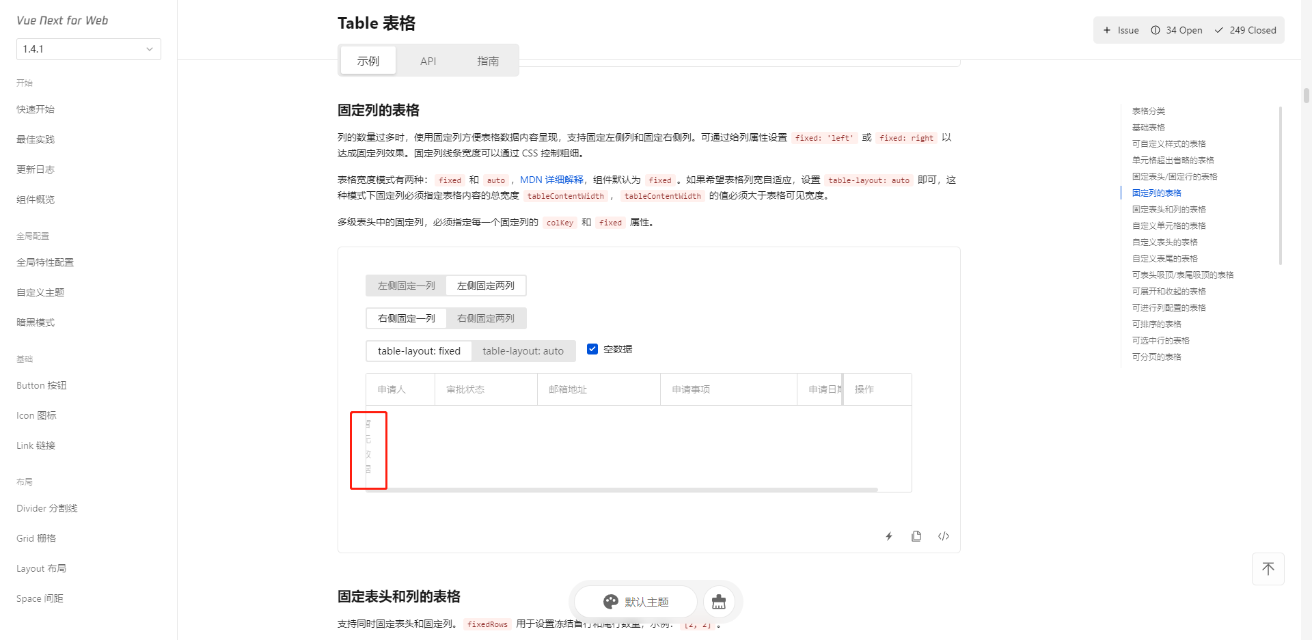
Task: Jump to 可排序的表格 section via right outline
Action: (x=1157, y=324)
